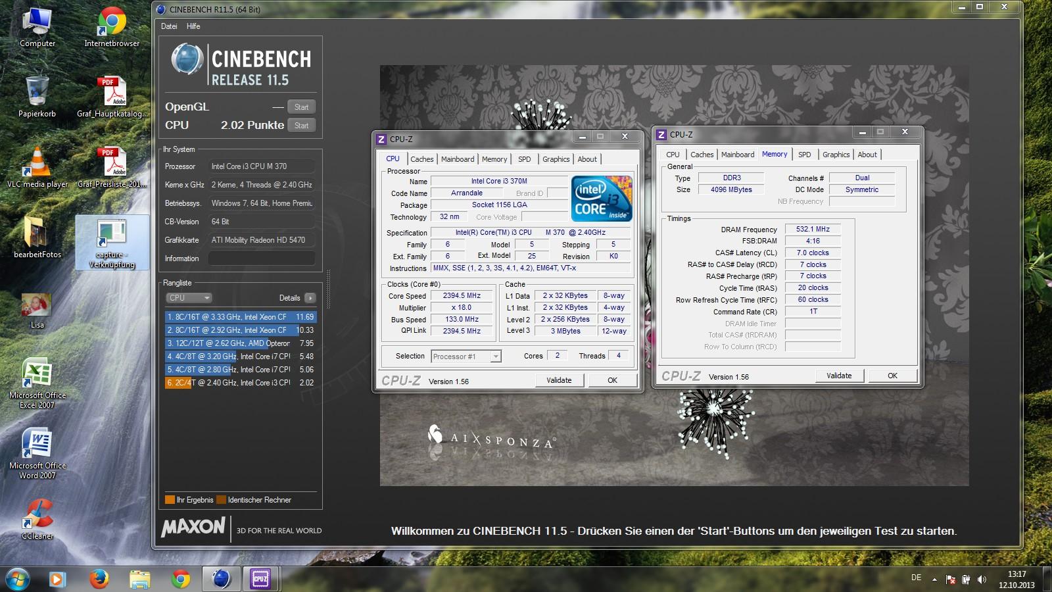1052x592 pixels.
Task: Launch Microsoft Office Excel 2007 shortcut
Action: pyautogui.click(x=37, y=383)
